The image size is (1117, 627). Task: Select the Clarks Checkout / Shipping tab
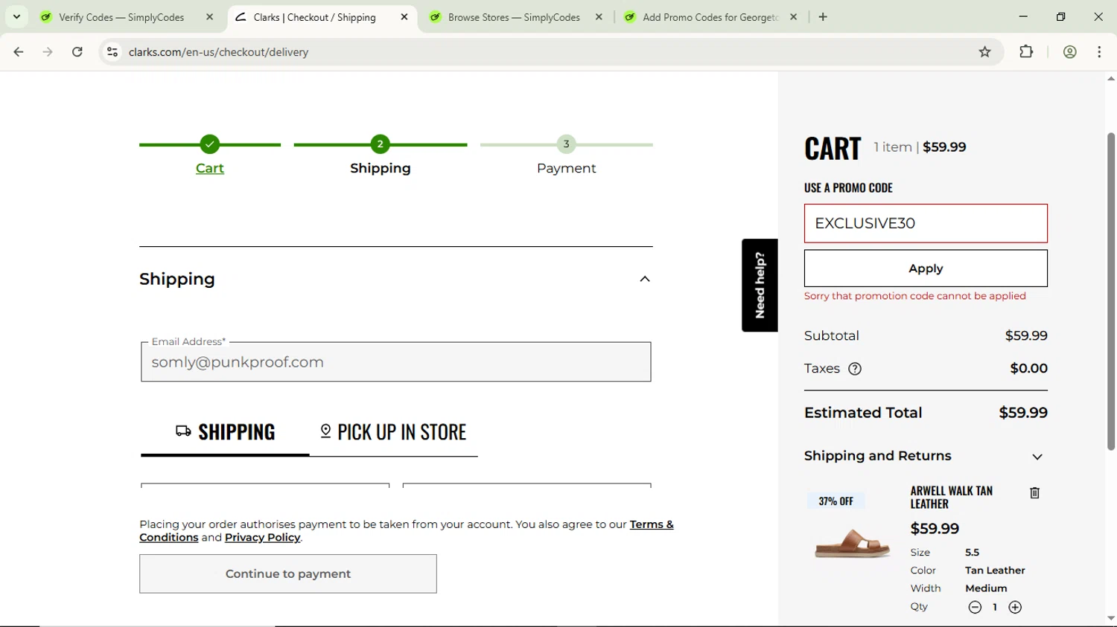[x=314, y=17]
